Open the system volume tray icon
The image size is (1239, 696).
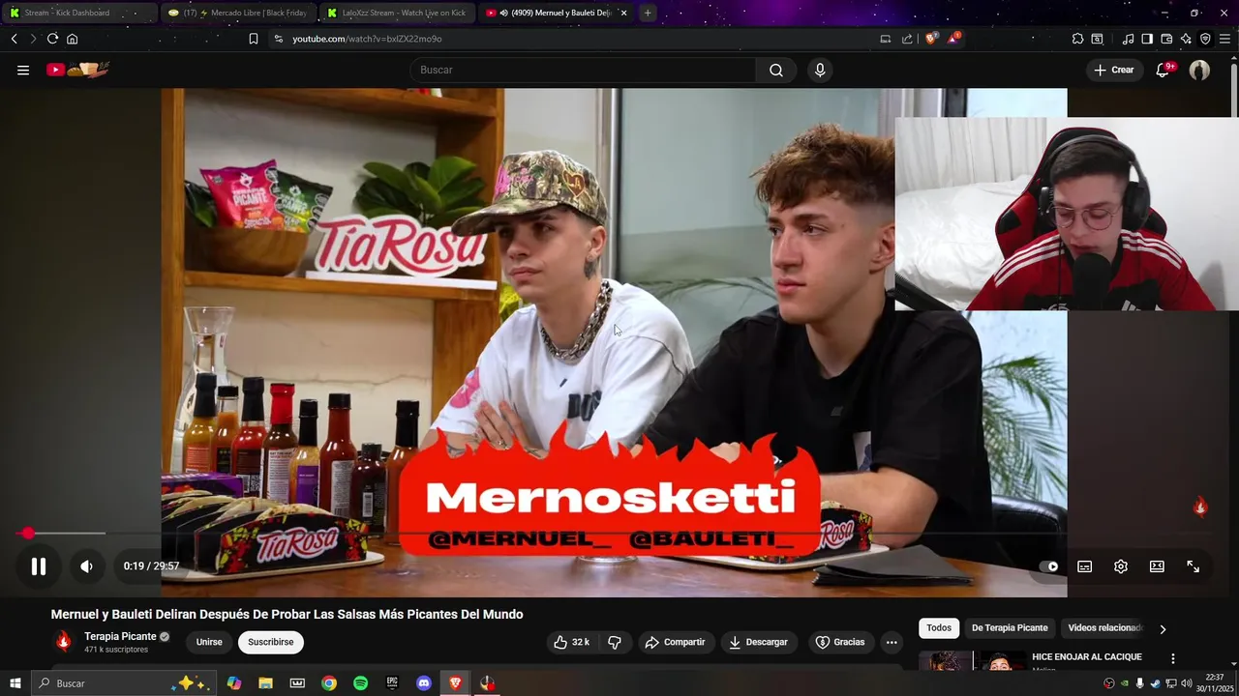click(1186, 683)
